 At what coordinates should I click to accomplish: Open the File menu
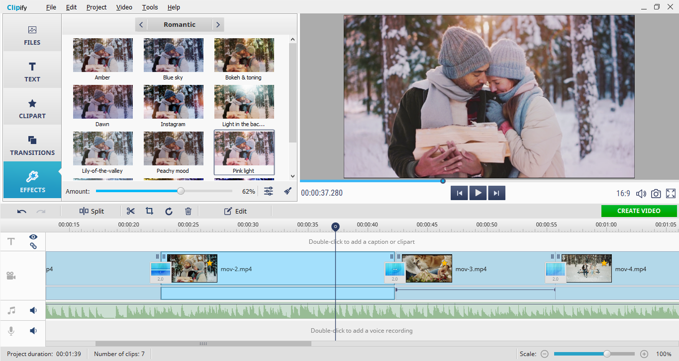point(51,7)
